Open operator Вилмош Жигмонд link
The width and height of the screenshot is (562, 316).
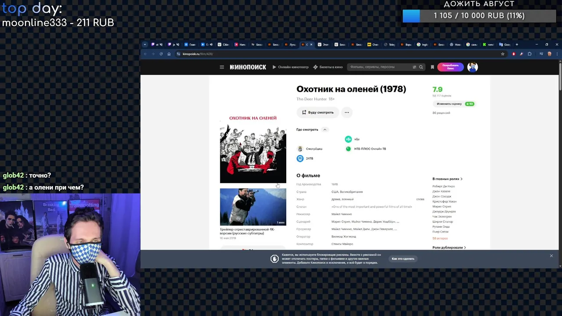344,237
